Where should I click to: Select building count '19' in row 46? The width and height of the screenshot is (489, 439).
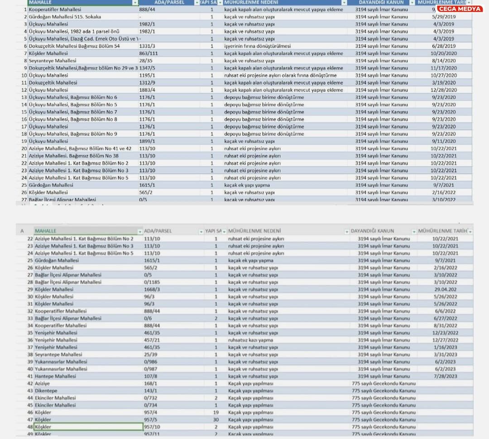[216, 412]
